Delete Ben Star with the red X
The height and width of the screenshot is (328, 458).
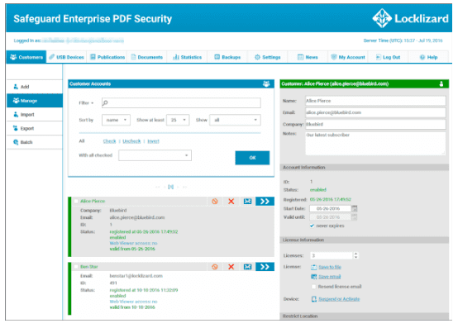tap(231, 266)
